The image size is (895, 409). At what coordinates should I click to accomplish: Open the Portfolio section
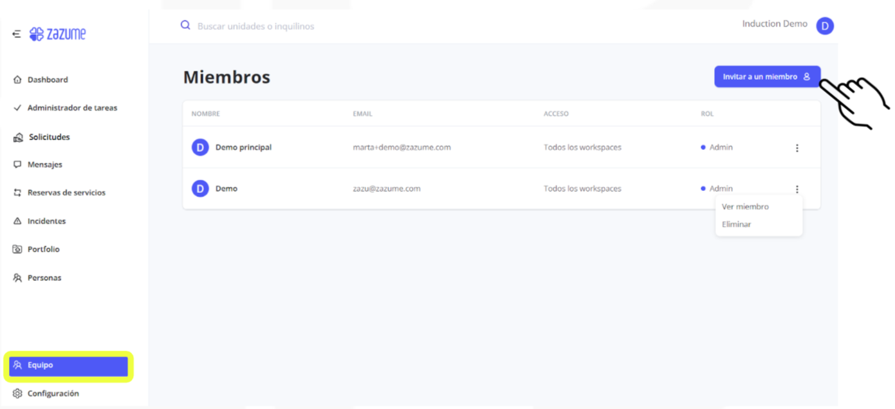pos(43,250)
